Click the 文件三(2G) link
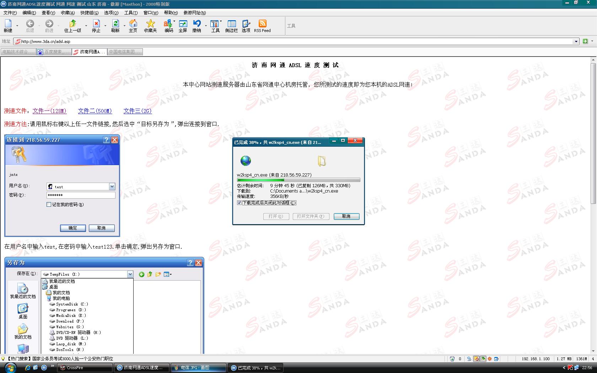Screen dimensions: 597x373 pyautogui.click(x=138, y=111)
